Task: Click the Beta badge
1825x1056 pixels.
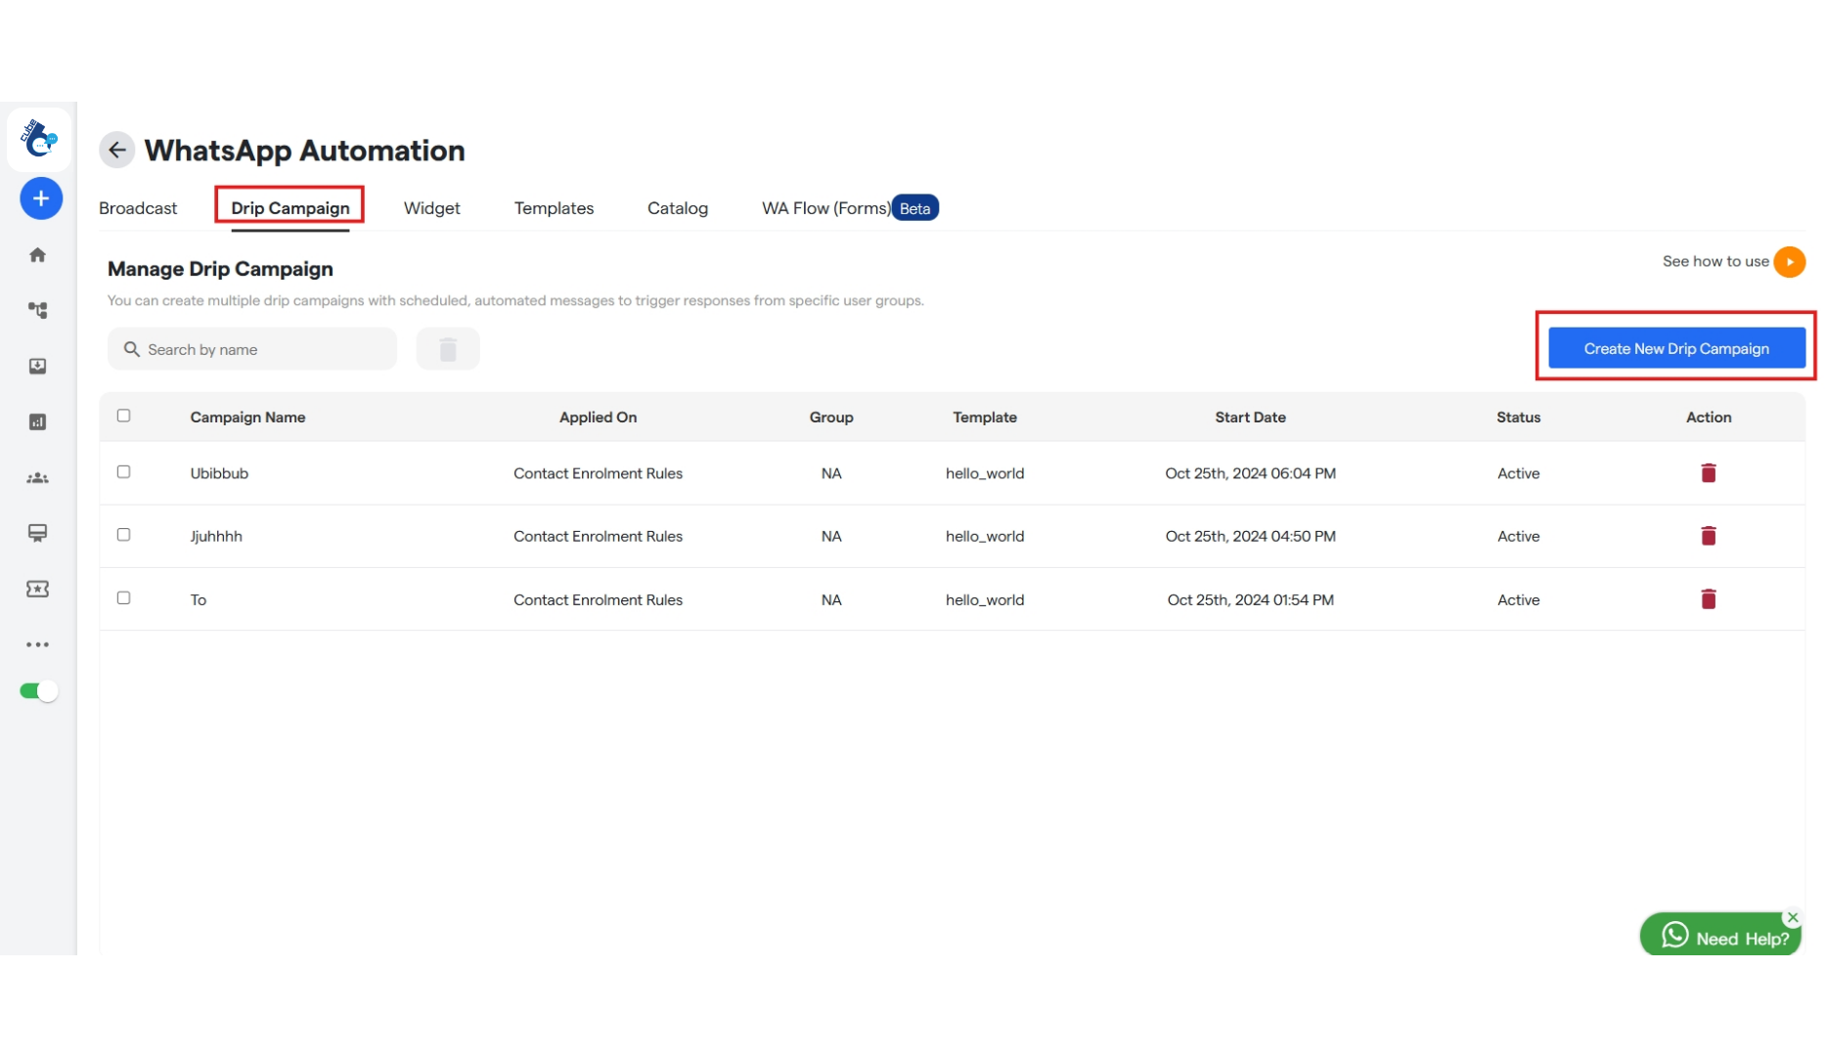Action: tap(914, 208)
